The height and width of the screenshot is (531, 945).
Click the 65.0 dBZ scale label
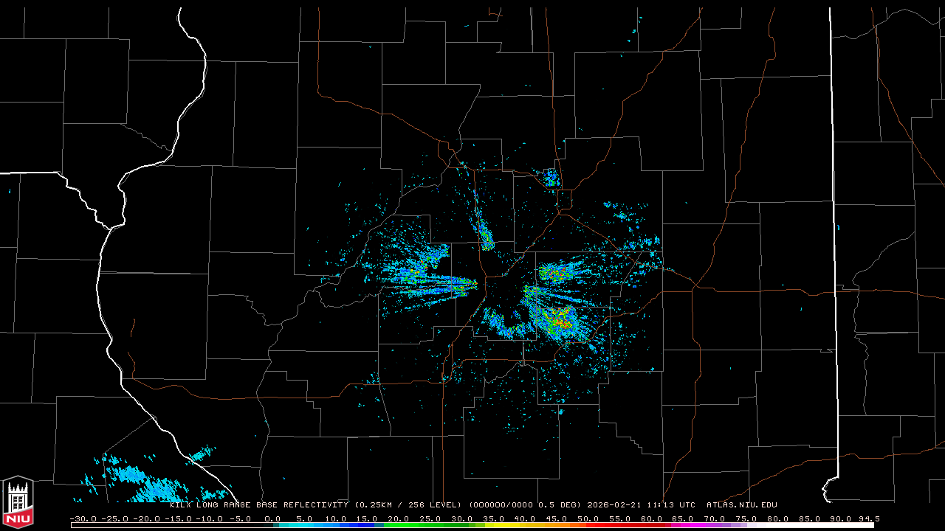click(x=683, y=519)
